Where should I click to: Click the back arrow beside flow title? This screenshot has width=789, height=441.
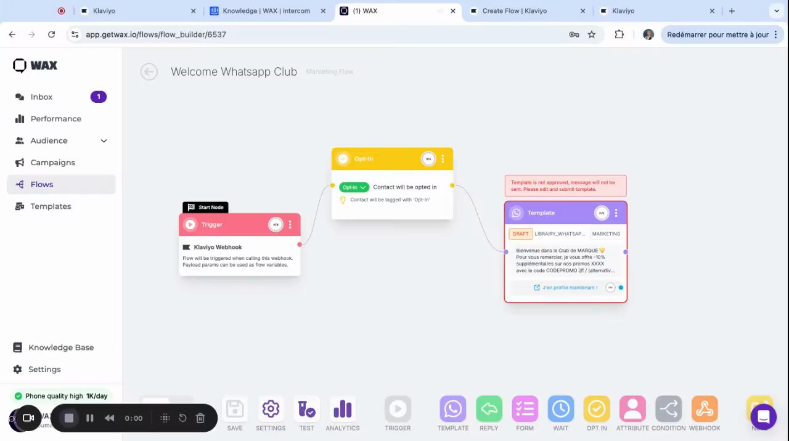point(149,72)
